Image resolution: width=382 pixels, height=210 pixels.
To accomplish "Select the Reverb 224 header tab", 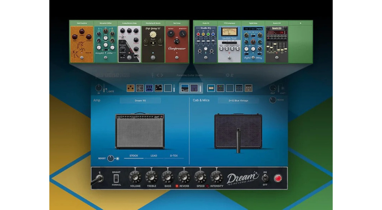I will (277, 23).
